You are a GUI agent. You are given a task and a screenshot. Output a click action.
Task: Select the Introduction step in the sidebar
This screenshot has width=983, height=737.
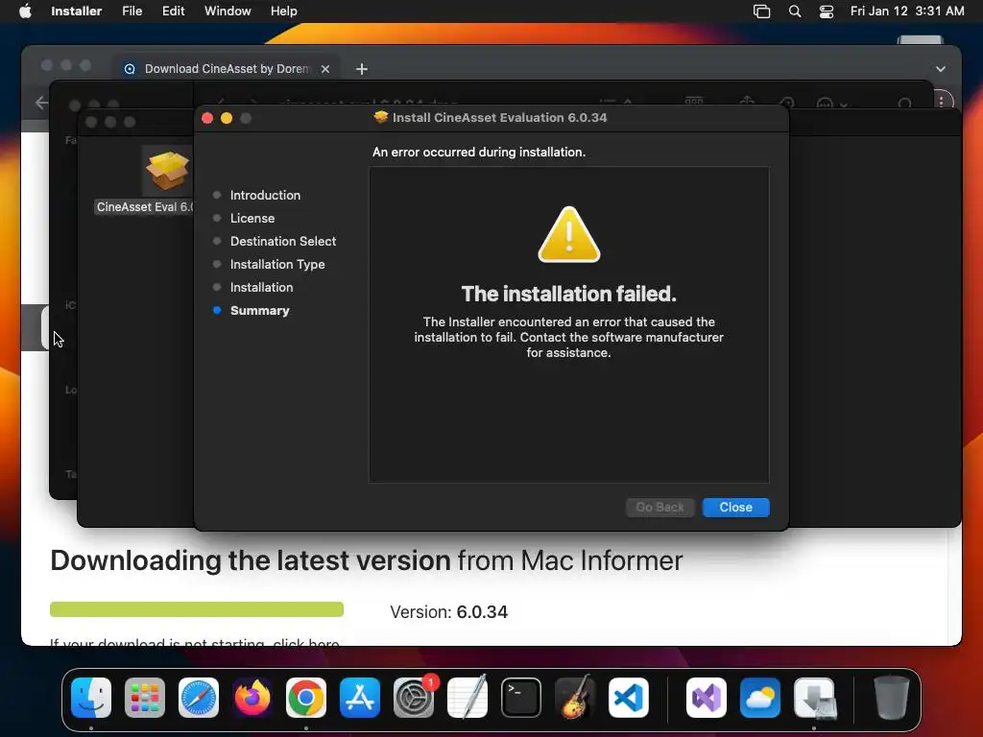click(265, 195)
